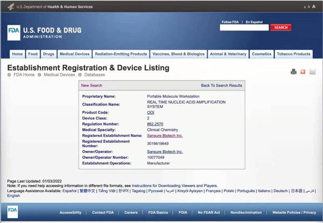This screenshot has width=323, height=223.
Task: Select the medium text size A
Action: click(x=308, y=7)
